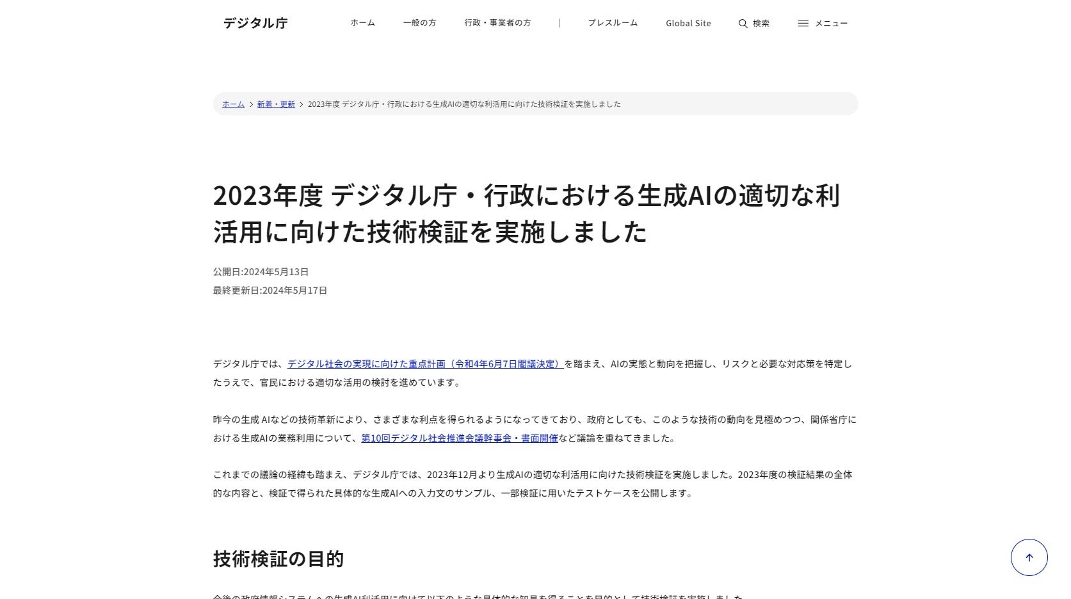
Task: Switch to the 一般の方 section
Action: 420,23
